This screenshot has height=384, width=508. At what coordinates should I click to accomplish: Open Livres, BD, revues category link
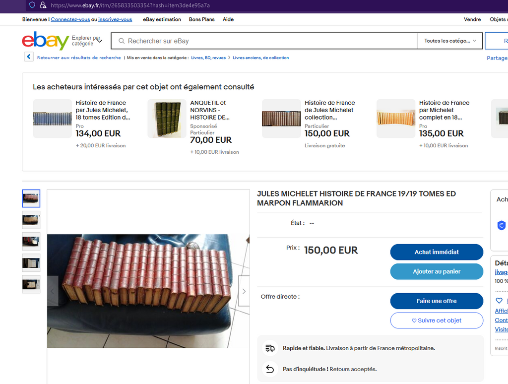[208, 58]
